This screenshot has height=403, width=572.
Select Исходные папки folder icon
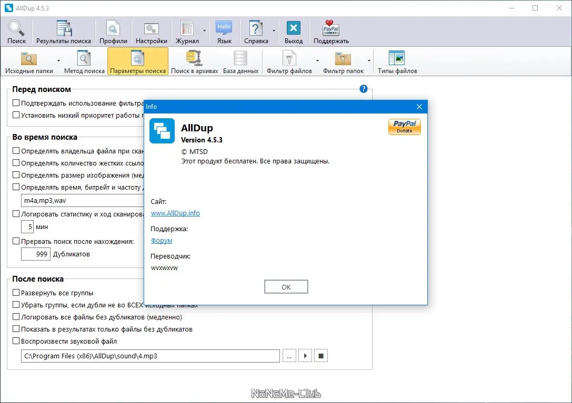pyautogui.click(x=29, y=59)
